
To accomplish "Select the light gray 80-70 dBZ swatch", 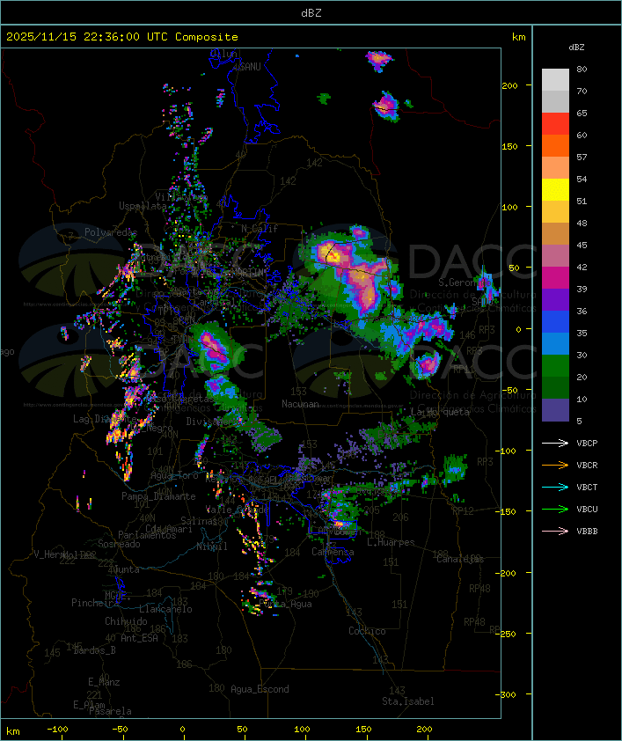I will (555, 80).
